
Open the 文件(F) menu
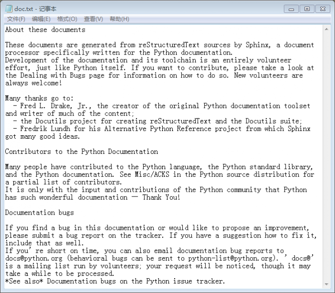(16, 19)
